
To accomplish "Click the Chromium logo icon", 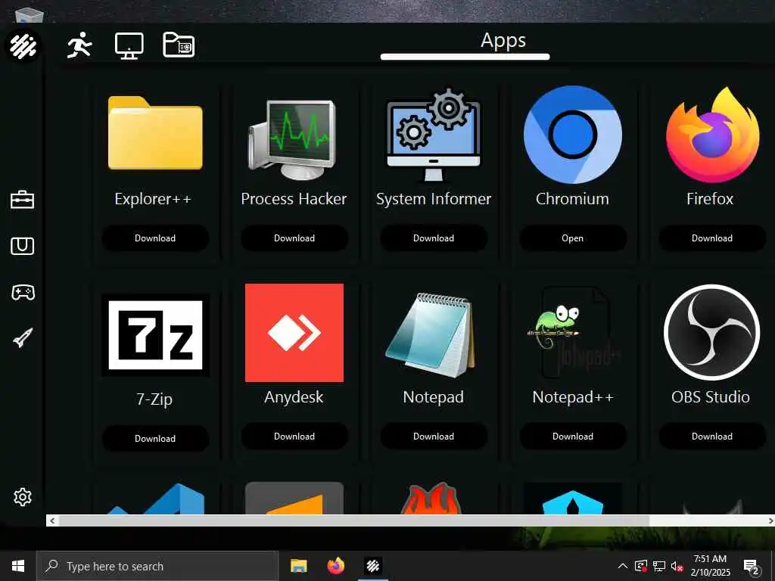I will point(572,135).
